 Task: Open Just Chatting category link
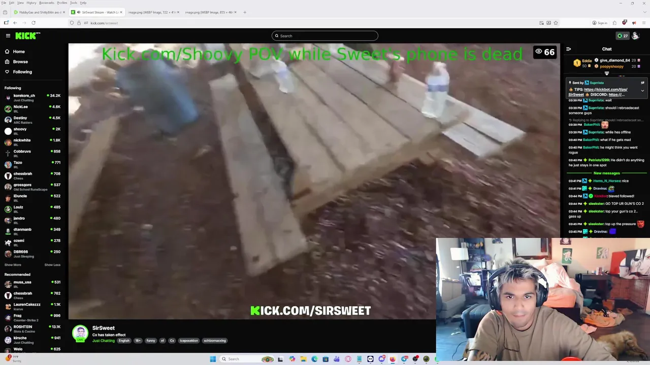(x=104, y=341)
